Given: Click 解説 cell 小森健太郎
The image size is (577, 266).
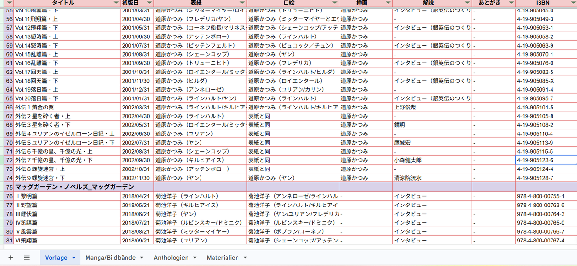Looking at the screenshot, I should (x=432, y=160).
